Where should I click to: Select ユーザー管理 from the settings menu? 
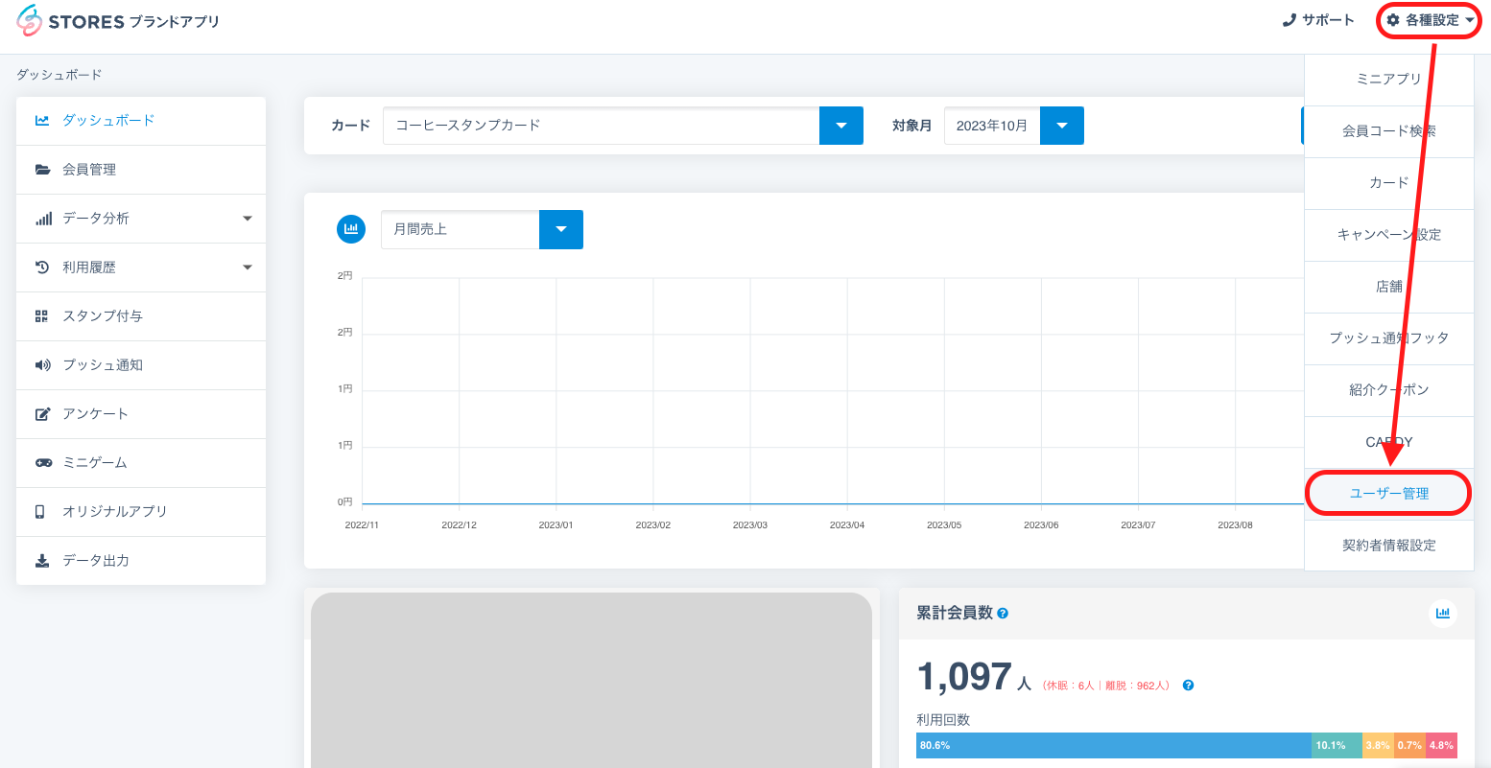tap(1388, 494)
